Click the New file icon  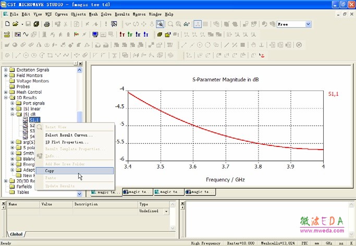(7, 24)
